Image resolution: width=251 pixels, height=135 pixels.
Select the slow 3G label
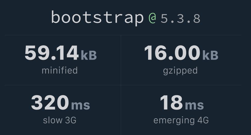[x=60, y=120]
